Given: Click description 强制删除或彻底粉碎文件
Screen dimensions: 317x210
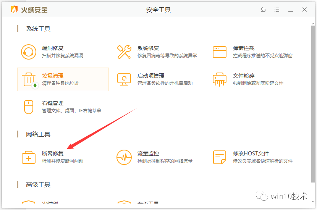Looking at the screenshot, I should point(258,83).
